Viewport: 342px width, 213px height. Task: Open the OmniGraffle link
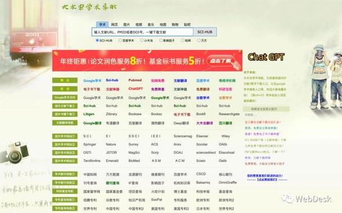pyautogui.click(x=228, y=182)
